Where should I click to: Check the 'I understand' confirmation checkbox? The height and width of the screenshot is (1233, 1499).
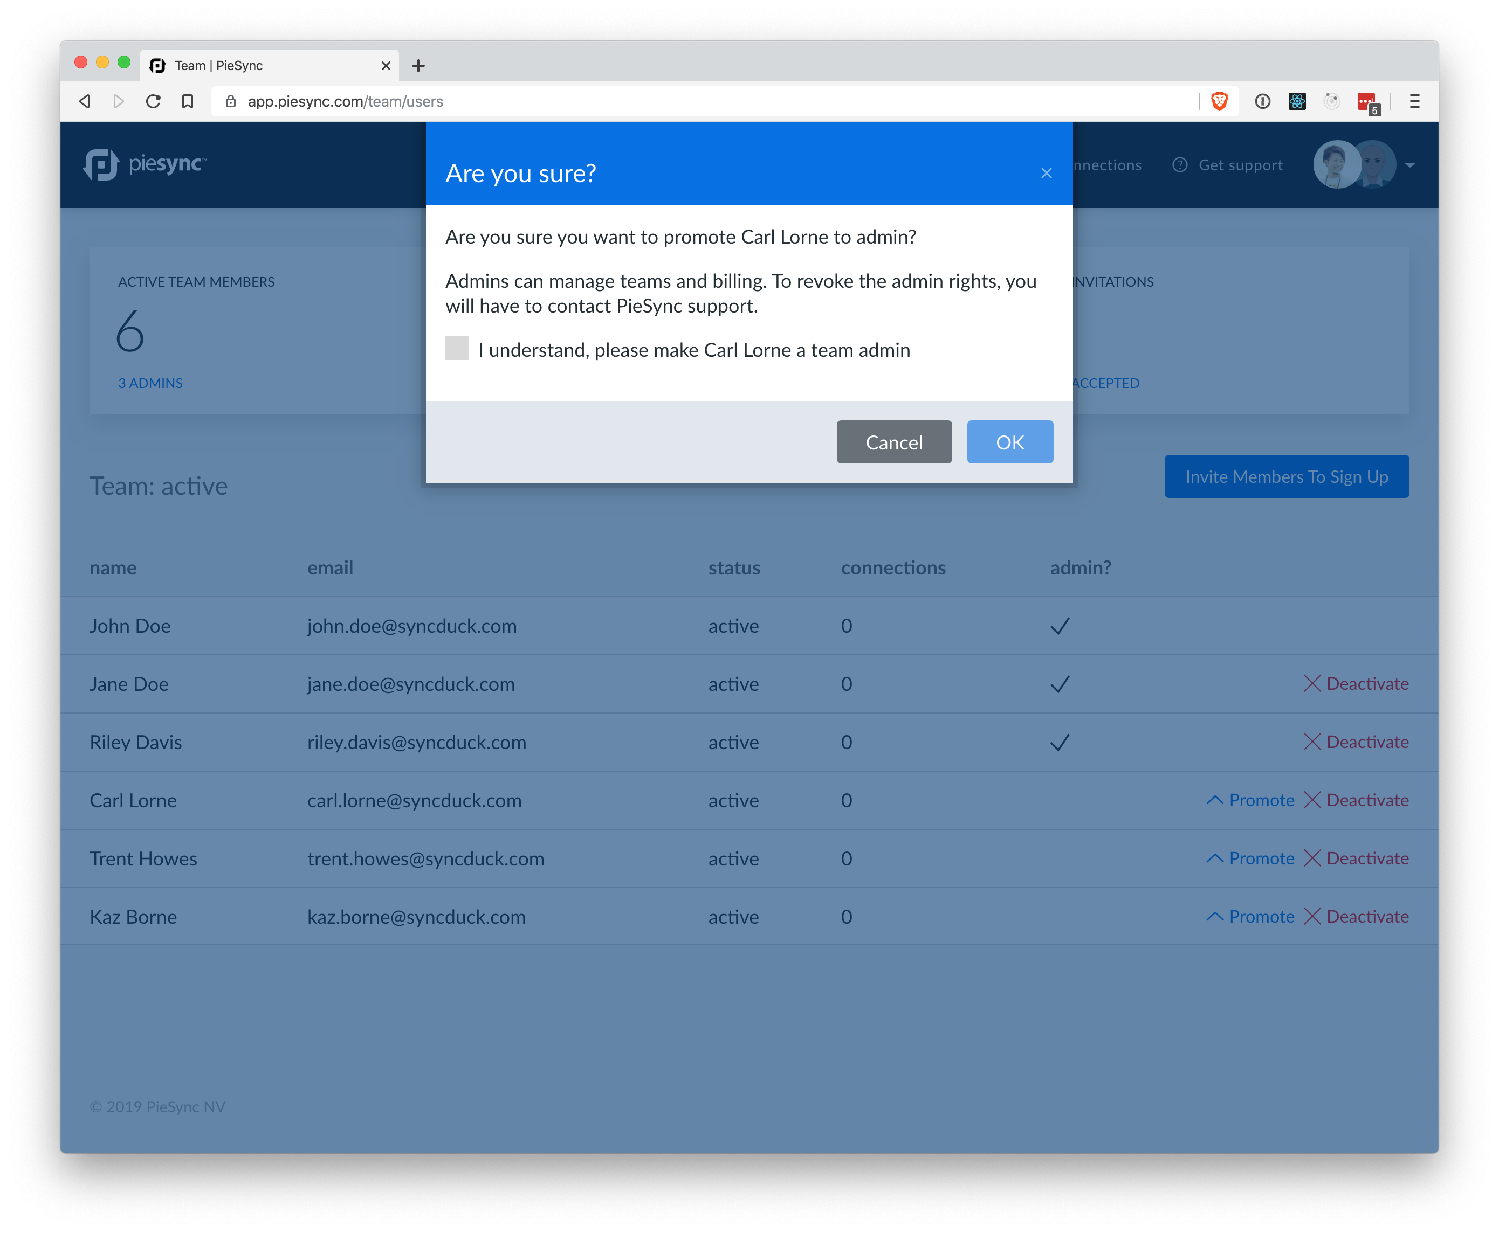click(457, 349)
